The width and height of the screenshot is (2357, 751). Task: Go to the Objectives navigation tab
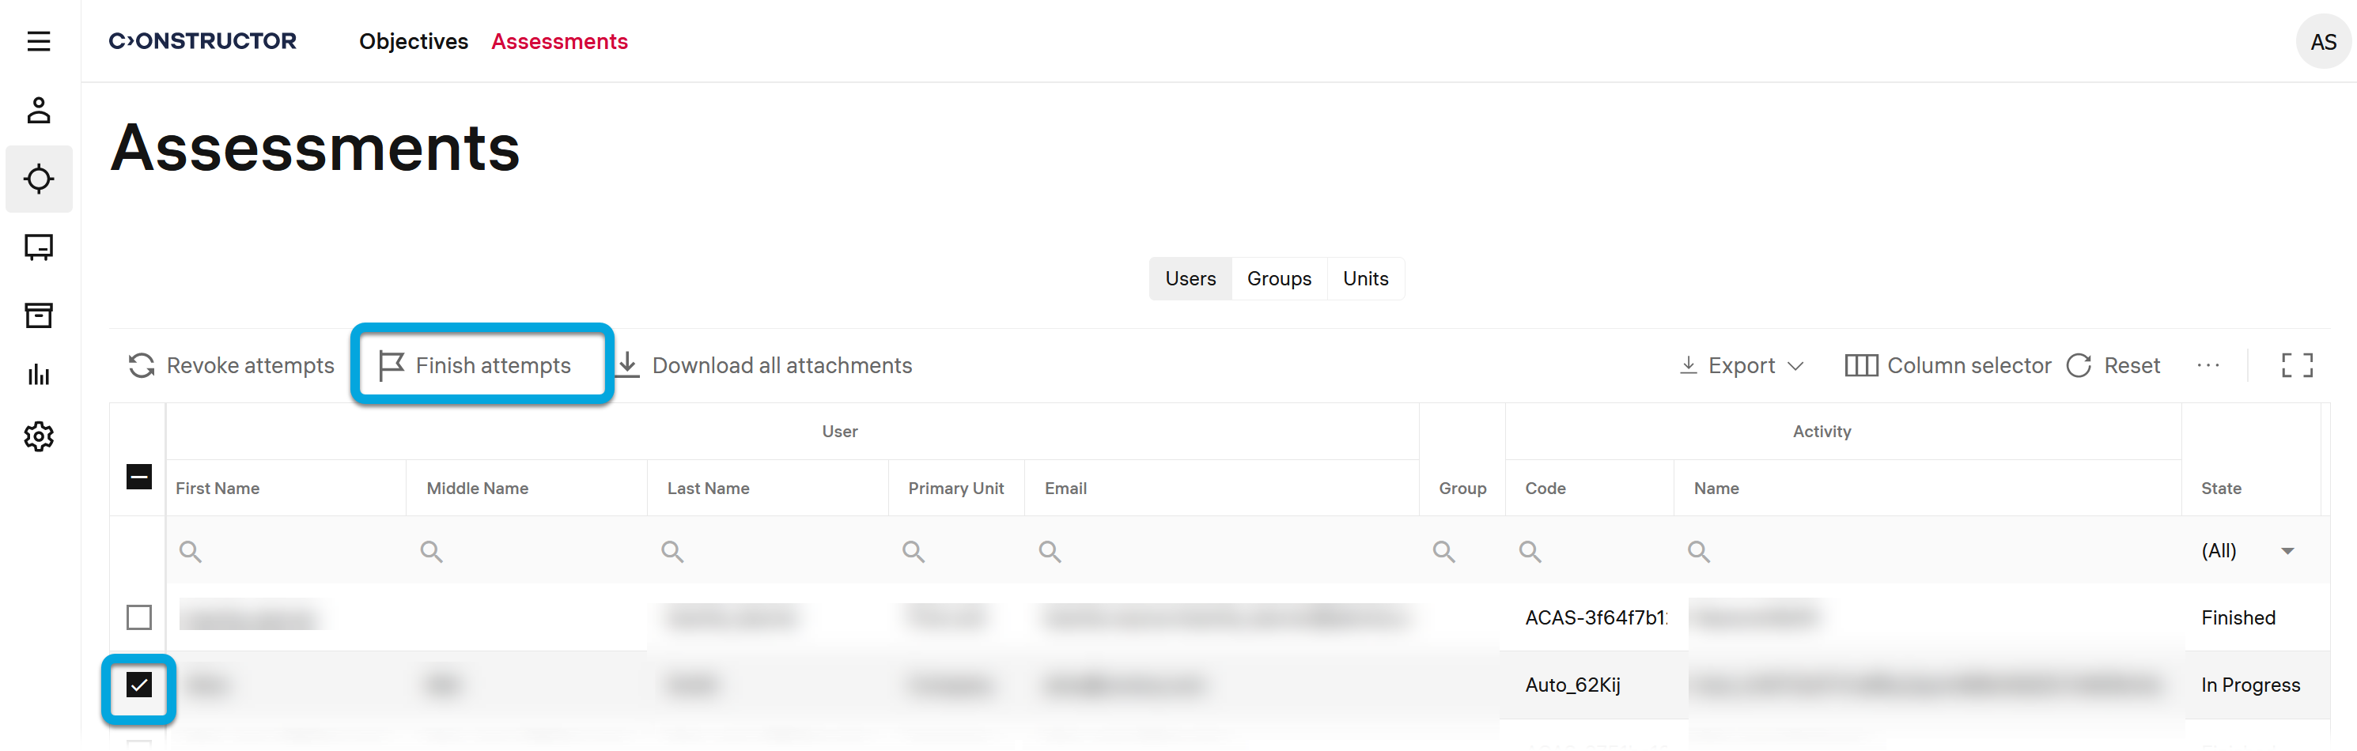(x=413, y=42)
